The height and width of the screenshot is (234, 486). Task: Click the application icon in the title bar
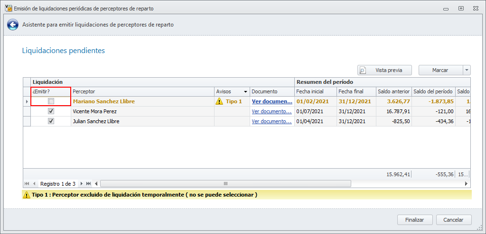click(8, 8)
